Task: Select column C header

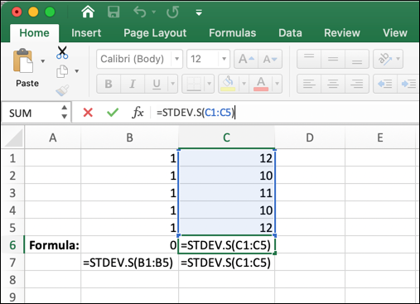Action: 226,138
